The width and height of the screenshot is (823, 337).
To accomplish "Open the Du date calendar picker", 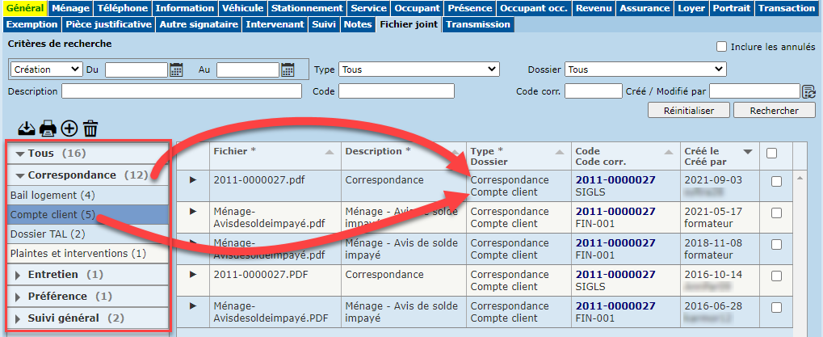I will coord(176,70).
